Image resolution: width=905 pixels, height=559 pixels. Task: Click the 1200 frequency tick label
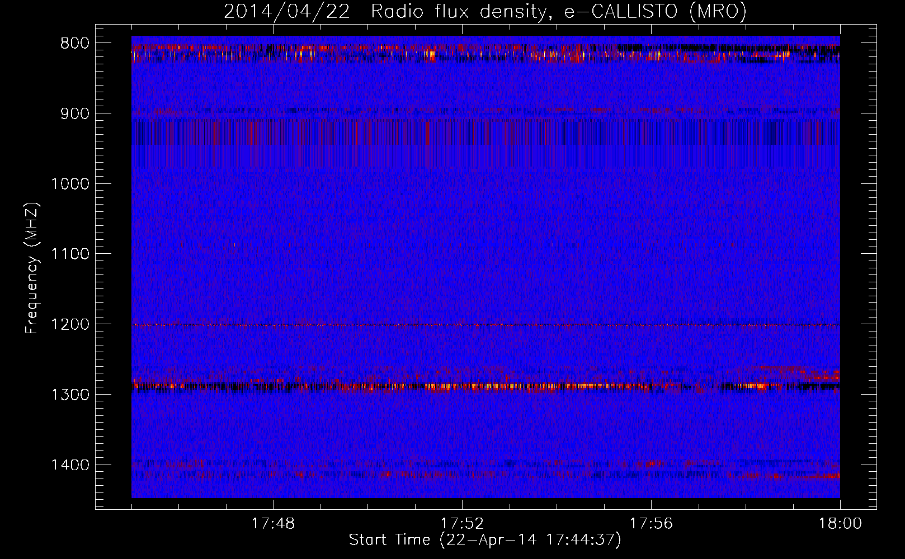click(x=70, y=325)
